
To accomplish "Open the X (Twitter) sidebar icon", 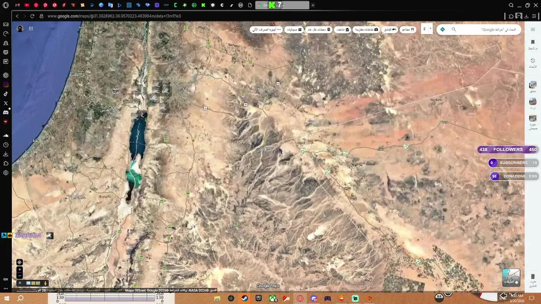I will click(6, 103).
